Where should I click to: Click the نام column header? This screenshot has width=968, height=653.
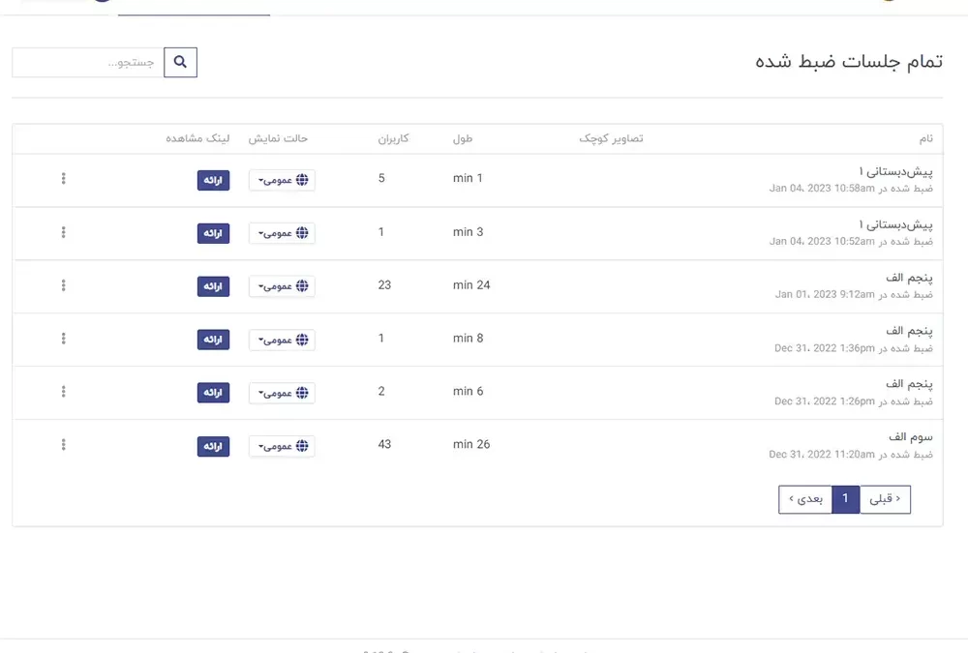tap(925, 139)
